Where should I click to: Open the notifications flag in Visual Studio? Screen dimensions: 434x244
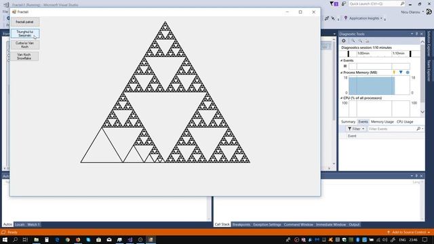click(334, 3)
